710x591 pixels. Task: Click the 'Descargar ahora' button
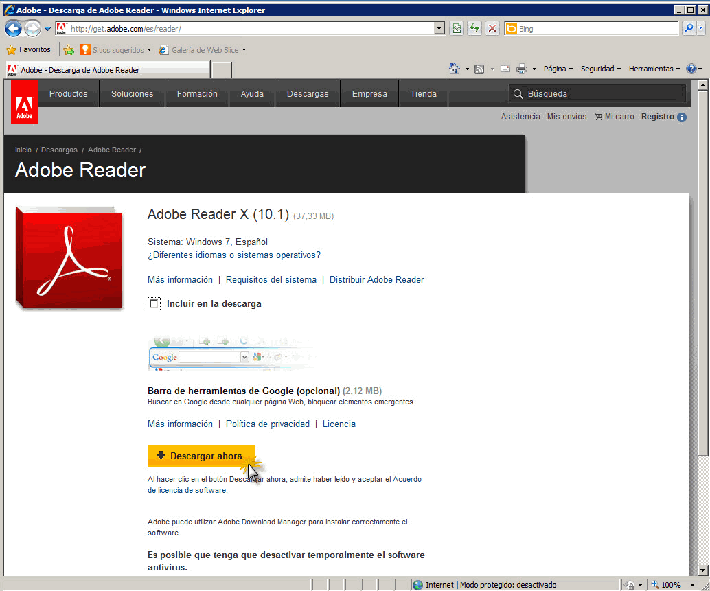point(201,456)
